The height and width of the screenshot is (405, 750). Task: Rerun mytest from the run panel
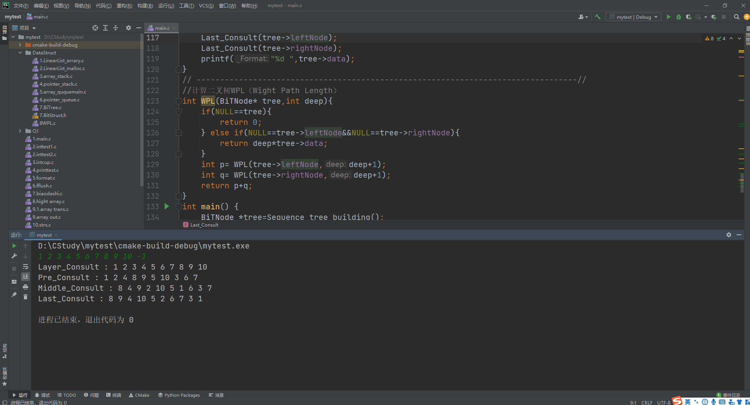[x=14, y=246]
